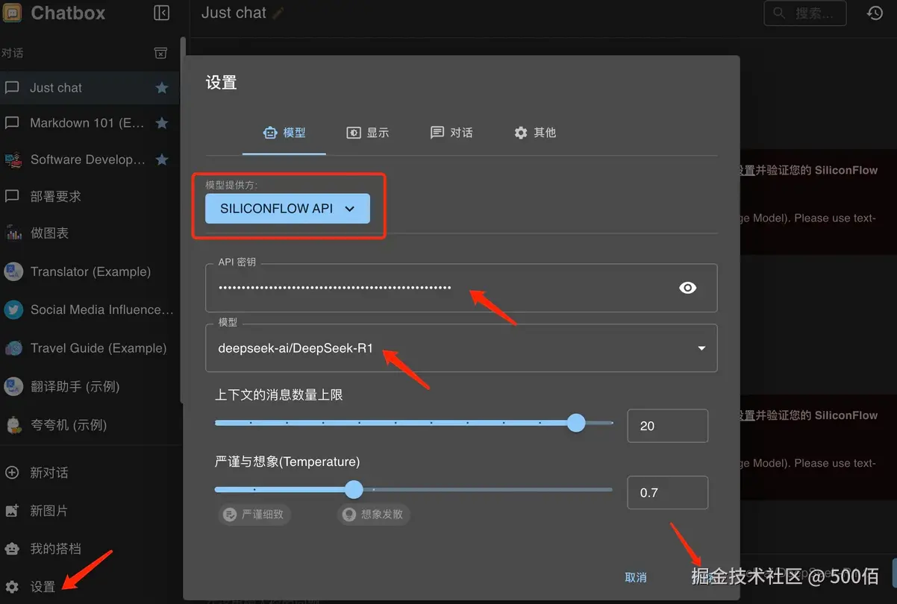The image size is (897, 604).
Task: Collapse the conversation sidebar
Action: (160, 12)
